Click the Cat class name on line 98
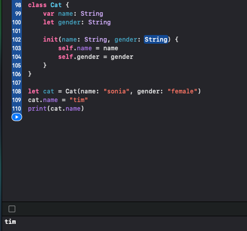Screen dimensions: 247x231 tap(56, 5)
